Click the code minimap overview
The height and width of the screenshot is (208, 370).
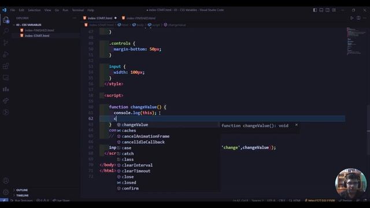tap(356, 41)
